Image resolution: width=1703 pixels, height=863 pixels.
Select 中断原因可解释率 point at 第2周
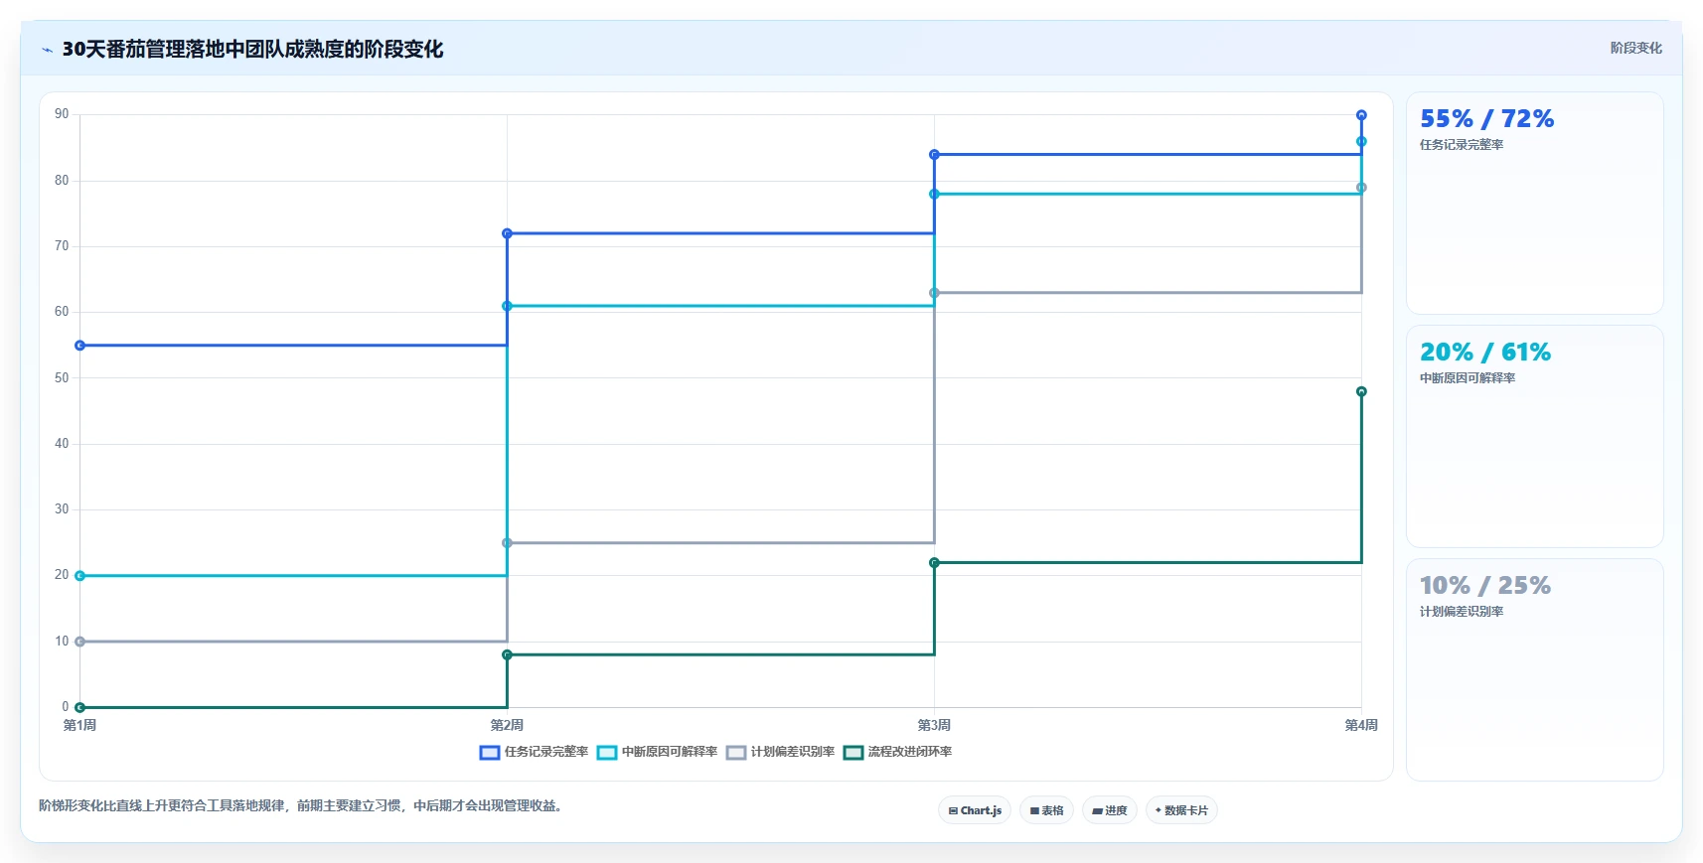coord(507,306)
